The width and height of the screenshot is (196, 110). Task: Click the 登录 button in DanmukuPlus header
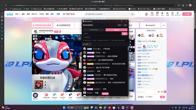119,25
